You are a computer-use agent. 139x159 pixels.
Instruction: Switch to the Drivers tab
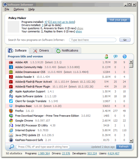[x=41, y=50]
